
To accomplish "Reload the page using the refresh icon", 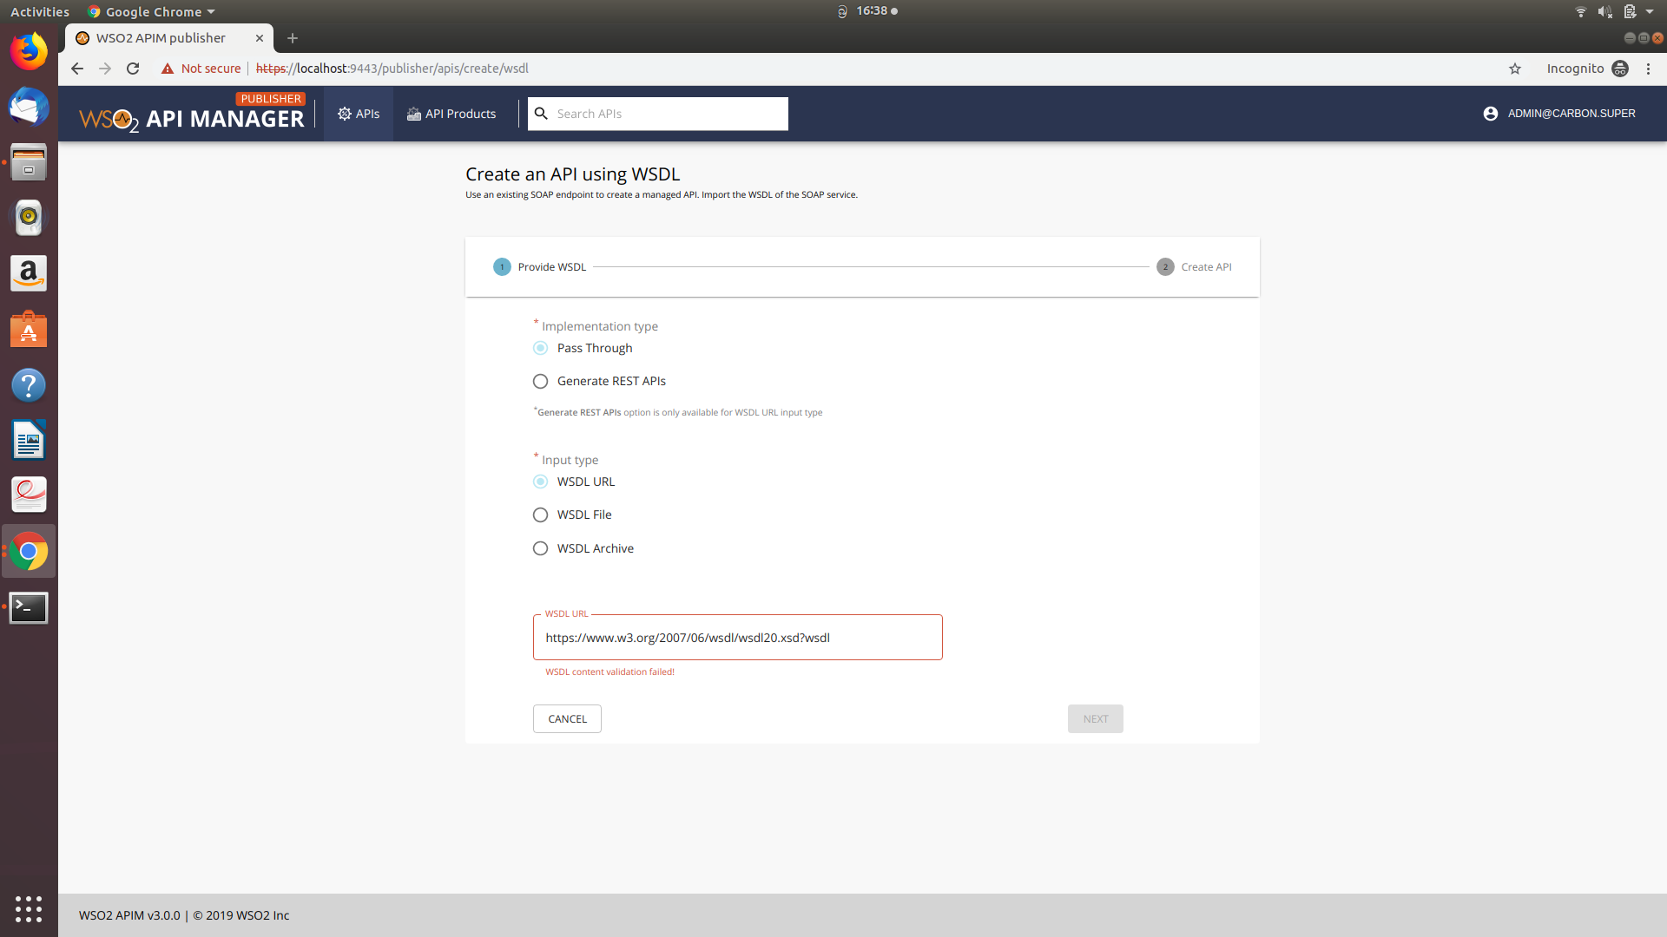I will coord(132,69).
